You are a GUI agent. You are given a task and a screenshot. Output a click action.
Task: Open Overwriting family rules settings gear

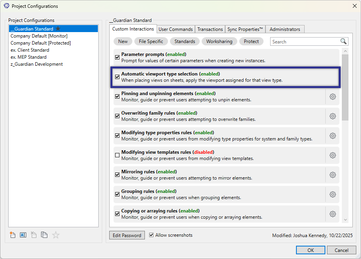(332, 116)
